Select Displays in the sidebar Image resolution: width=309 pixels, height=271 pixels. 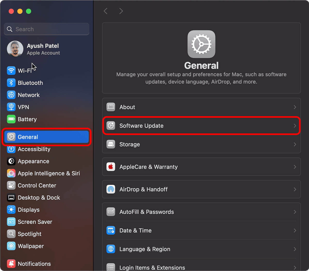pyautogui.click(x=28, y=210)
